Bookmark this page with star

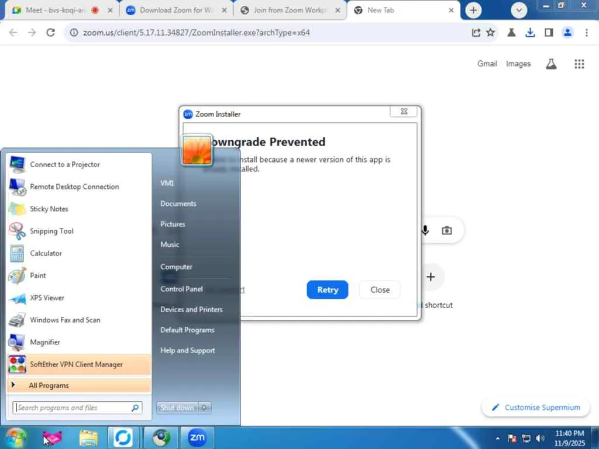[491, 33]
